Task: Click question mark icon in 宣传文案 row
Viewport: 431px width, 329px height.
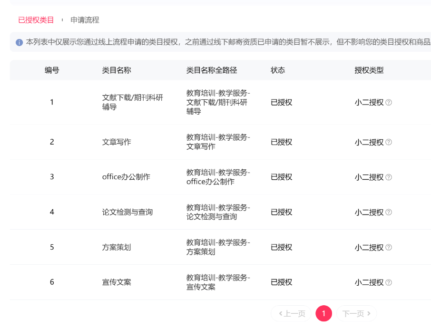Action: pyautogui.click(x=388, y=282)
